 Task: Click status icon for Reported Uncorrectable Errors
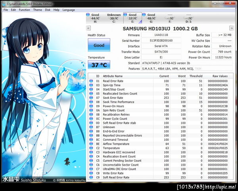pos(91,136)
